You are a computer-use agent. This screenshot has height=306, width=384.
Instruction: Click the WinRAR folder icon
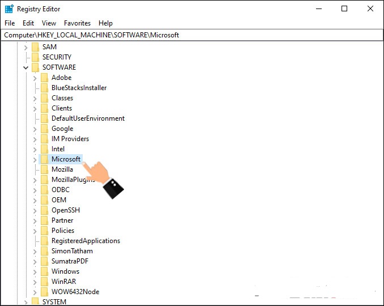(44, 282)
